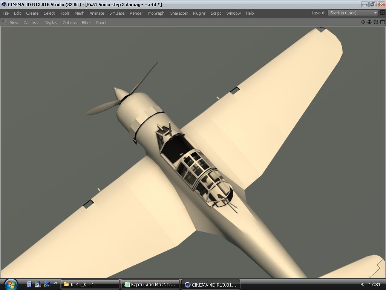Open the Layout Startup (User) dropdown

pos(353,13)
